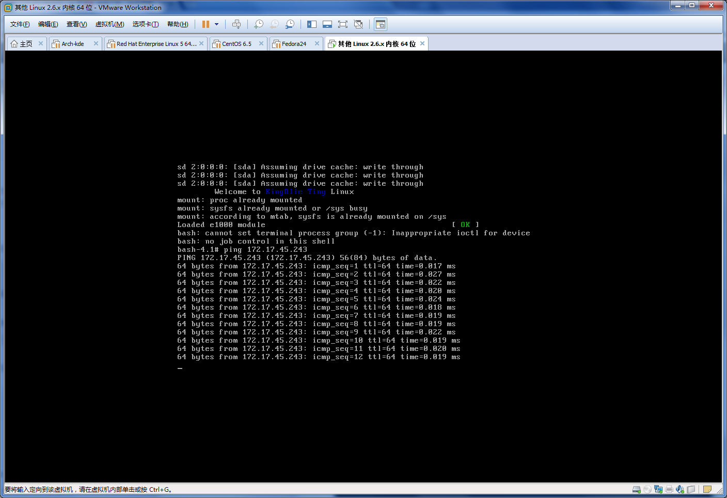
Task: Click the 'bash-4.1# ping 172.17.45.243' line
Action: pos(242,250)
